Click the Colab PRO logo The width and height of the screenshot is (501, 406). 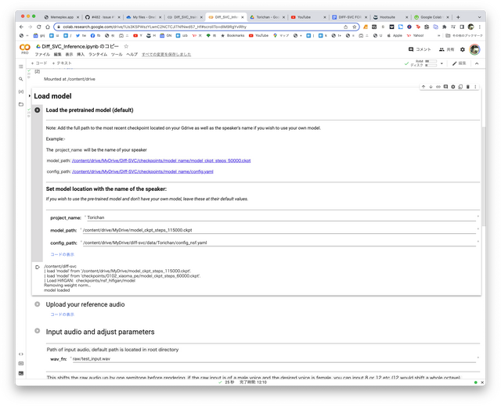(24, 49)
